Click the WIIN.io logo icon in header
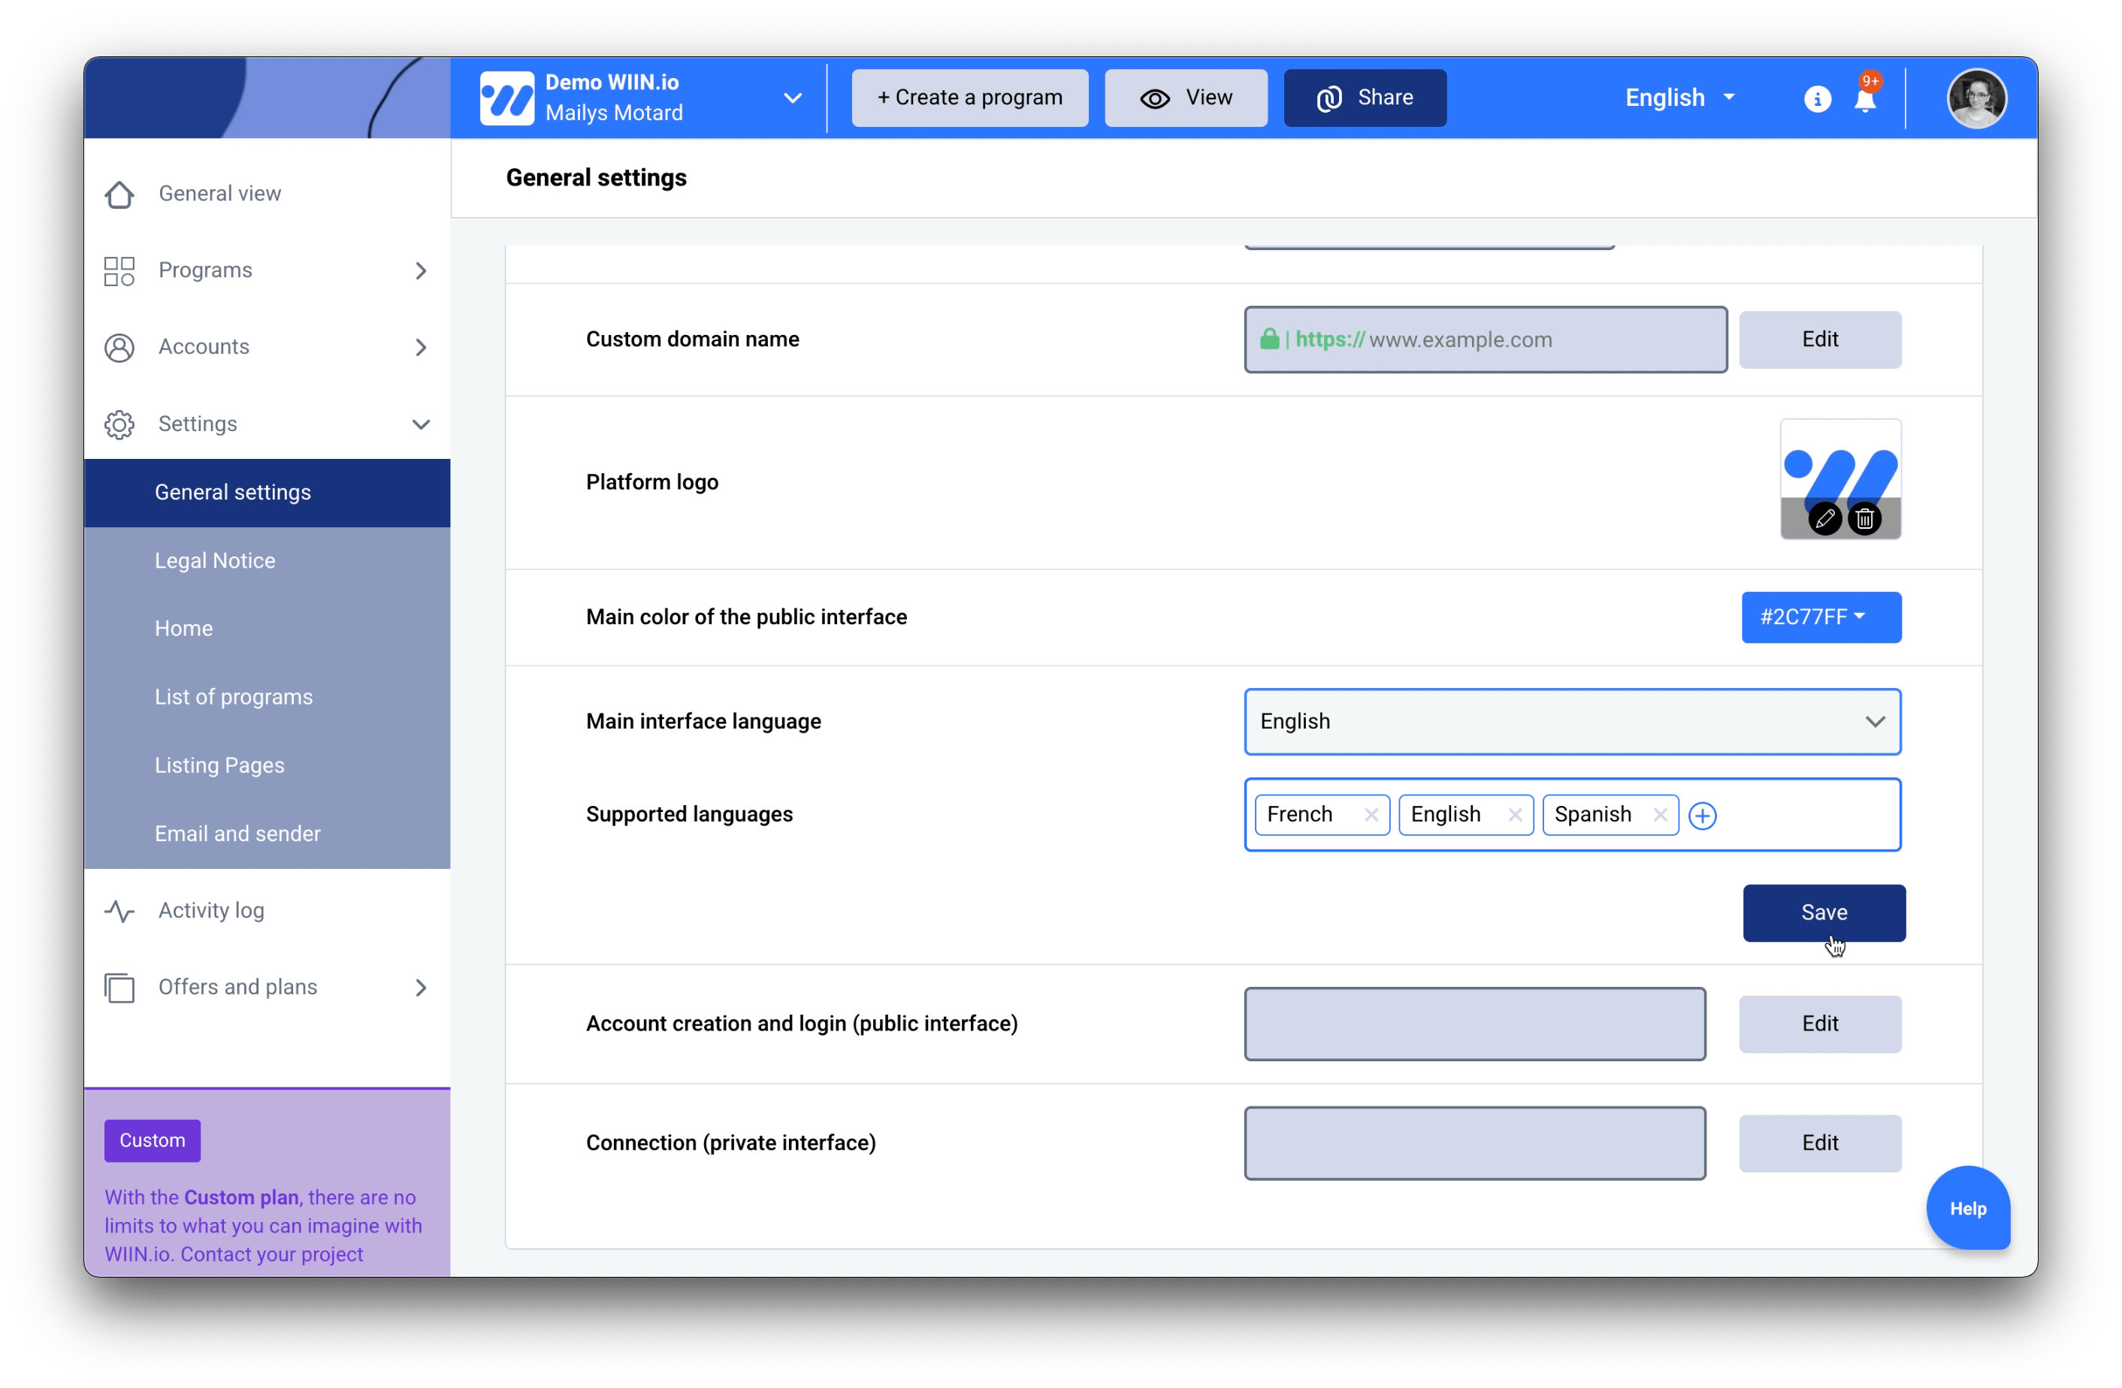This screenshot has height=1388, width=2122. [506, 98]
